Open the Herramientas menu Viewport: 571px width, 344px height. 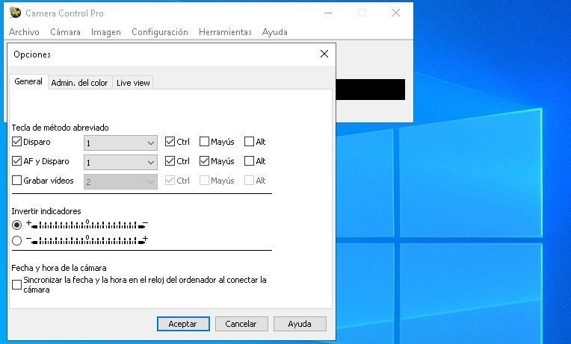225,32
